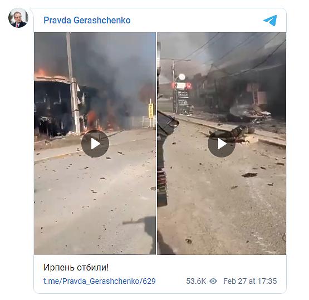309x300 pixels.
Task: Click the utility pole in left video
Action: point(72,83)
